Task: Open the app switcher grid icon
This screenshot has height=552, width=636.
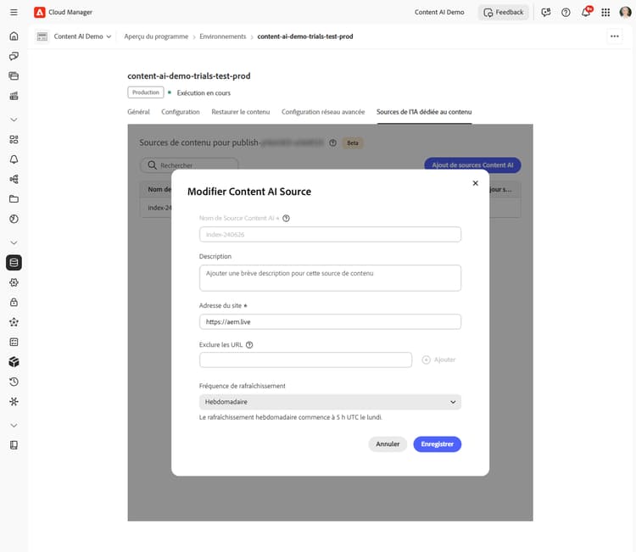Action: coord(605,12)
